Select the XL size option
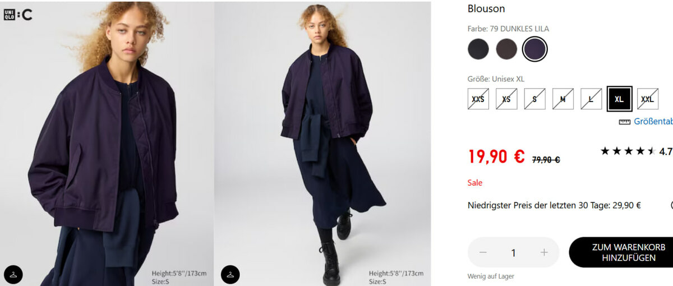Screen dimensions: 673x286 (x=619, y=99)
